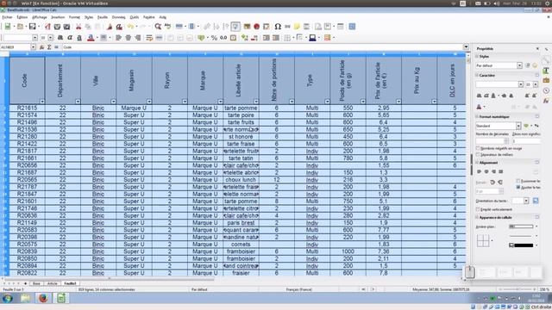This screenshot has height=310, width=552.
Task: Open the Functions deck in the sidebar
Action: [546, 101]
